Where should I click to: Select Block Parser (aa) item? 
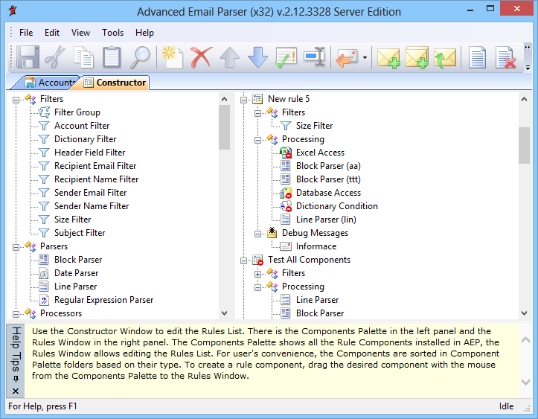pyautogui.click(x=328, y=166)
